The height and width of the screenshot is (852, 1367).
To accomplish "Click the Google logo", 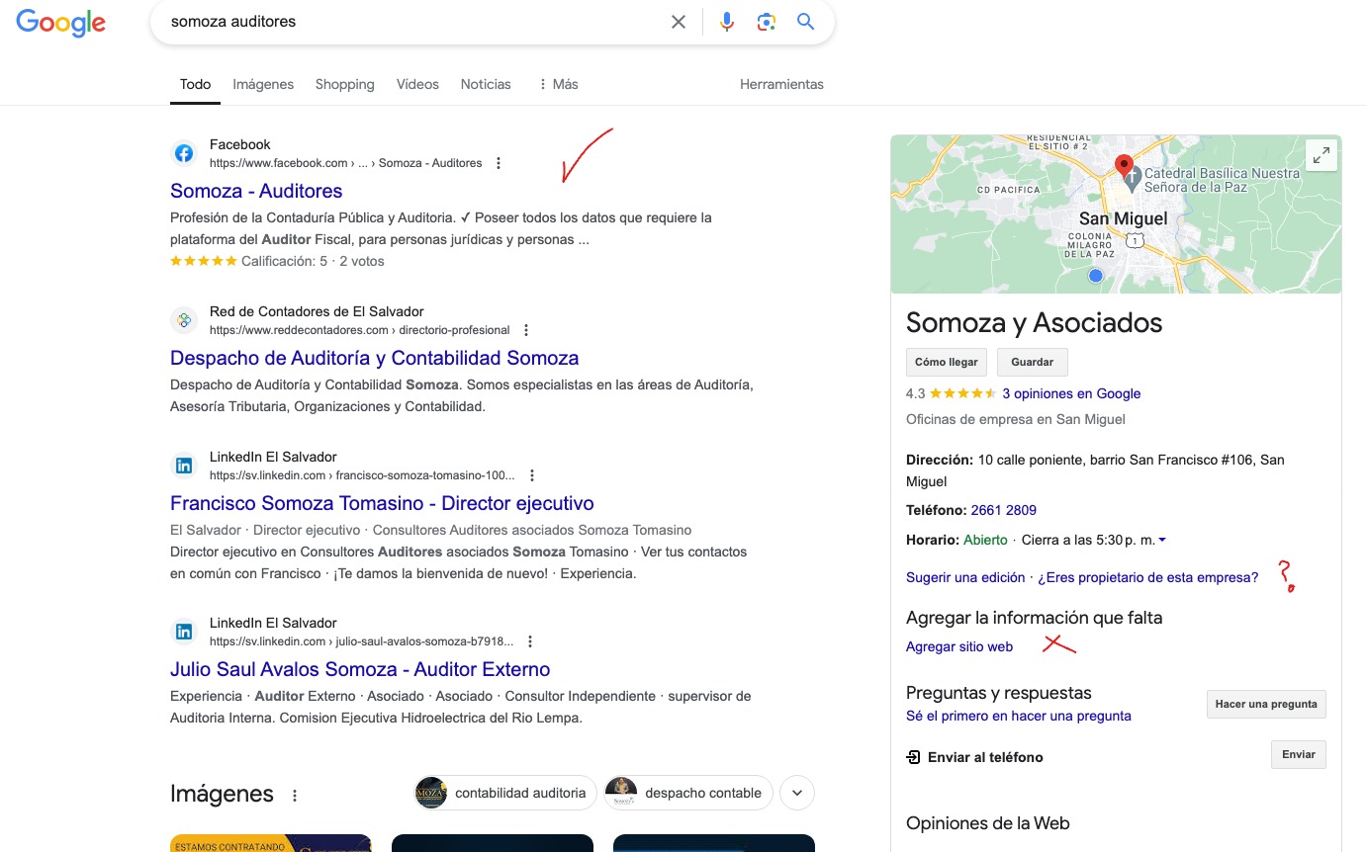I will tap(61, 22).
